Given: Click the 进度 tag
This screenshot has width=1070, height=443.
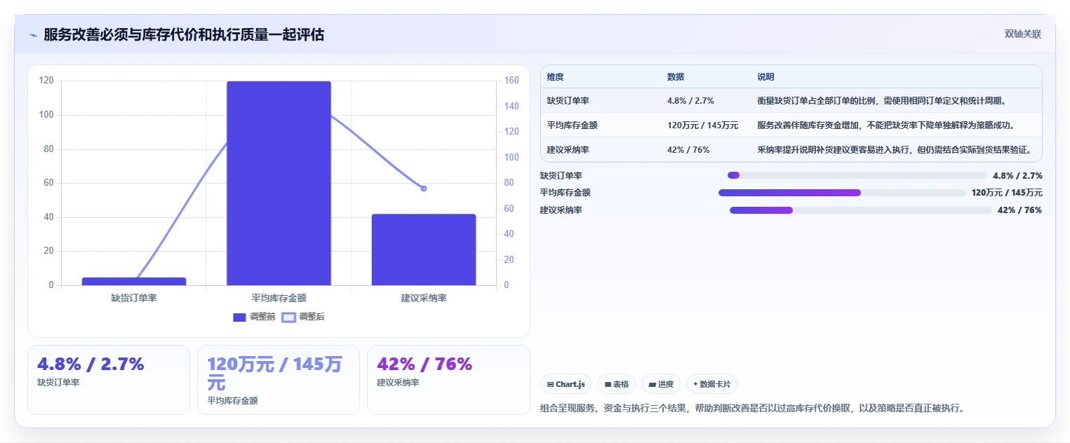Looking at the screenshot, I should click(661, 384).
